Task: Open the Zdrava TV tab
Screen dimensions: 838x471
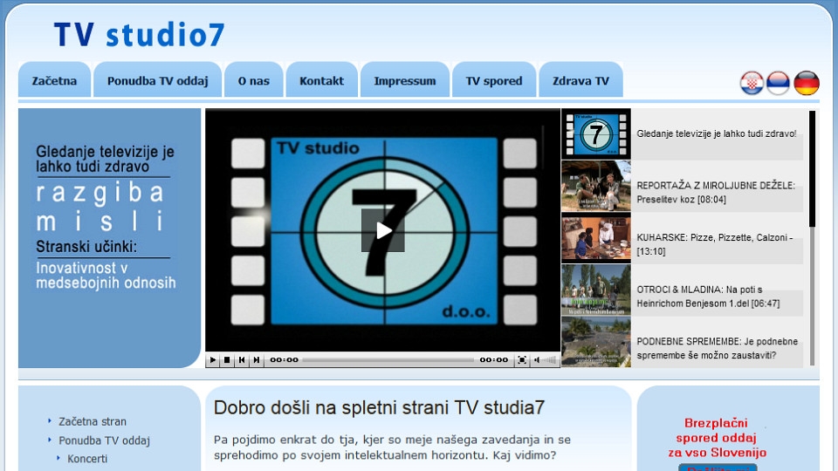Action: tap(580, 81)
